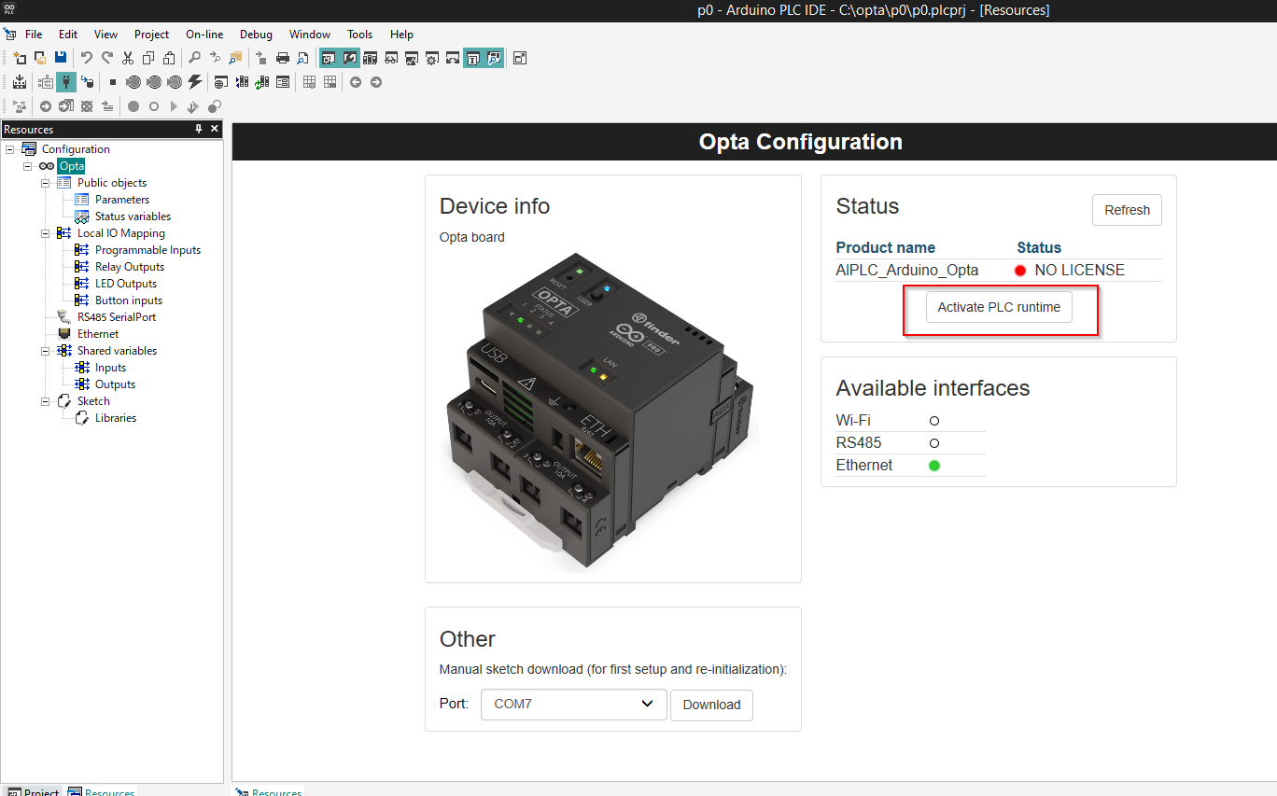Image resolution: width=1277 pixels, height=796 pixels.
Task: Select Ethernet in the Resources tree
Action: click(x=97, y=334)
